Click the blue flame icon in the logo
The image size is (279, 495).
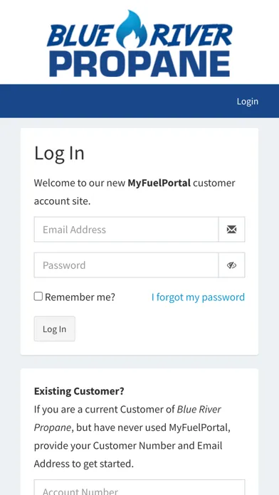coord(132,28)
